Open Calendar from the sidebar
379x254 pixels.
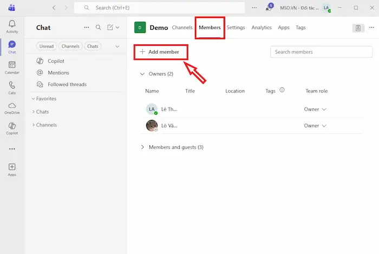(12, 67)
